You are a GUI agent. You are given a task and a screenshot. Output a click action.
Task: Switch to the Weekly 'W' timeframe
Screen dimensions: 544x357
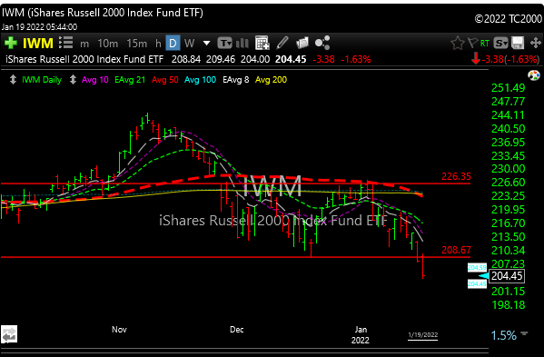click(x=189, y=44)
